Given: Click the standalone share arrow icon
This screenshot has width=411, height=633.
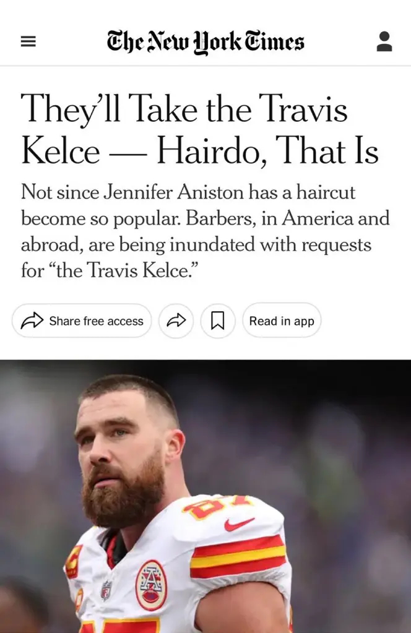Looking at the screenshot, I should [x=176, y=321].
